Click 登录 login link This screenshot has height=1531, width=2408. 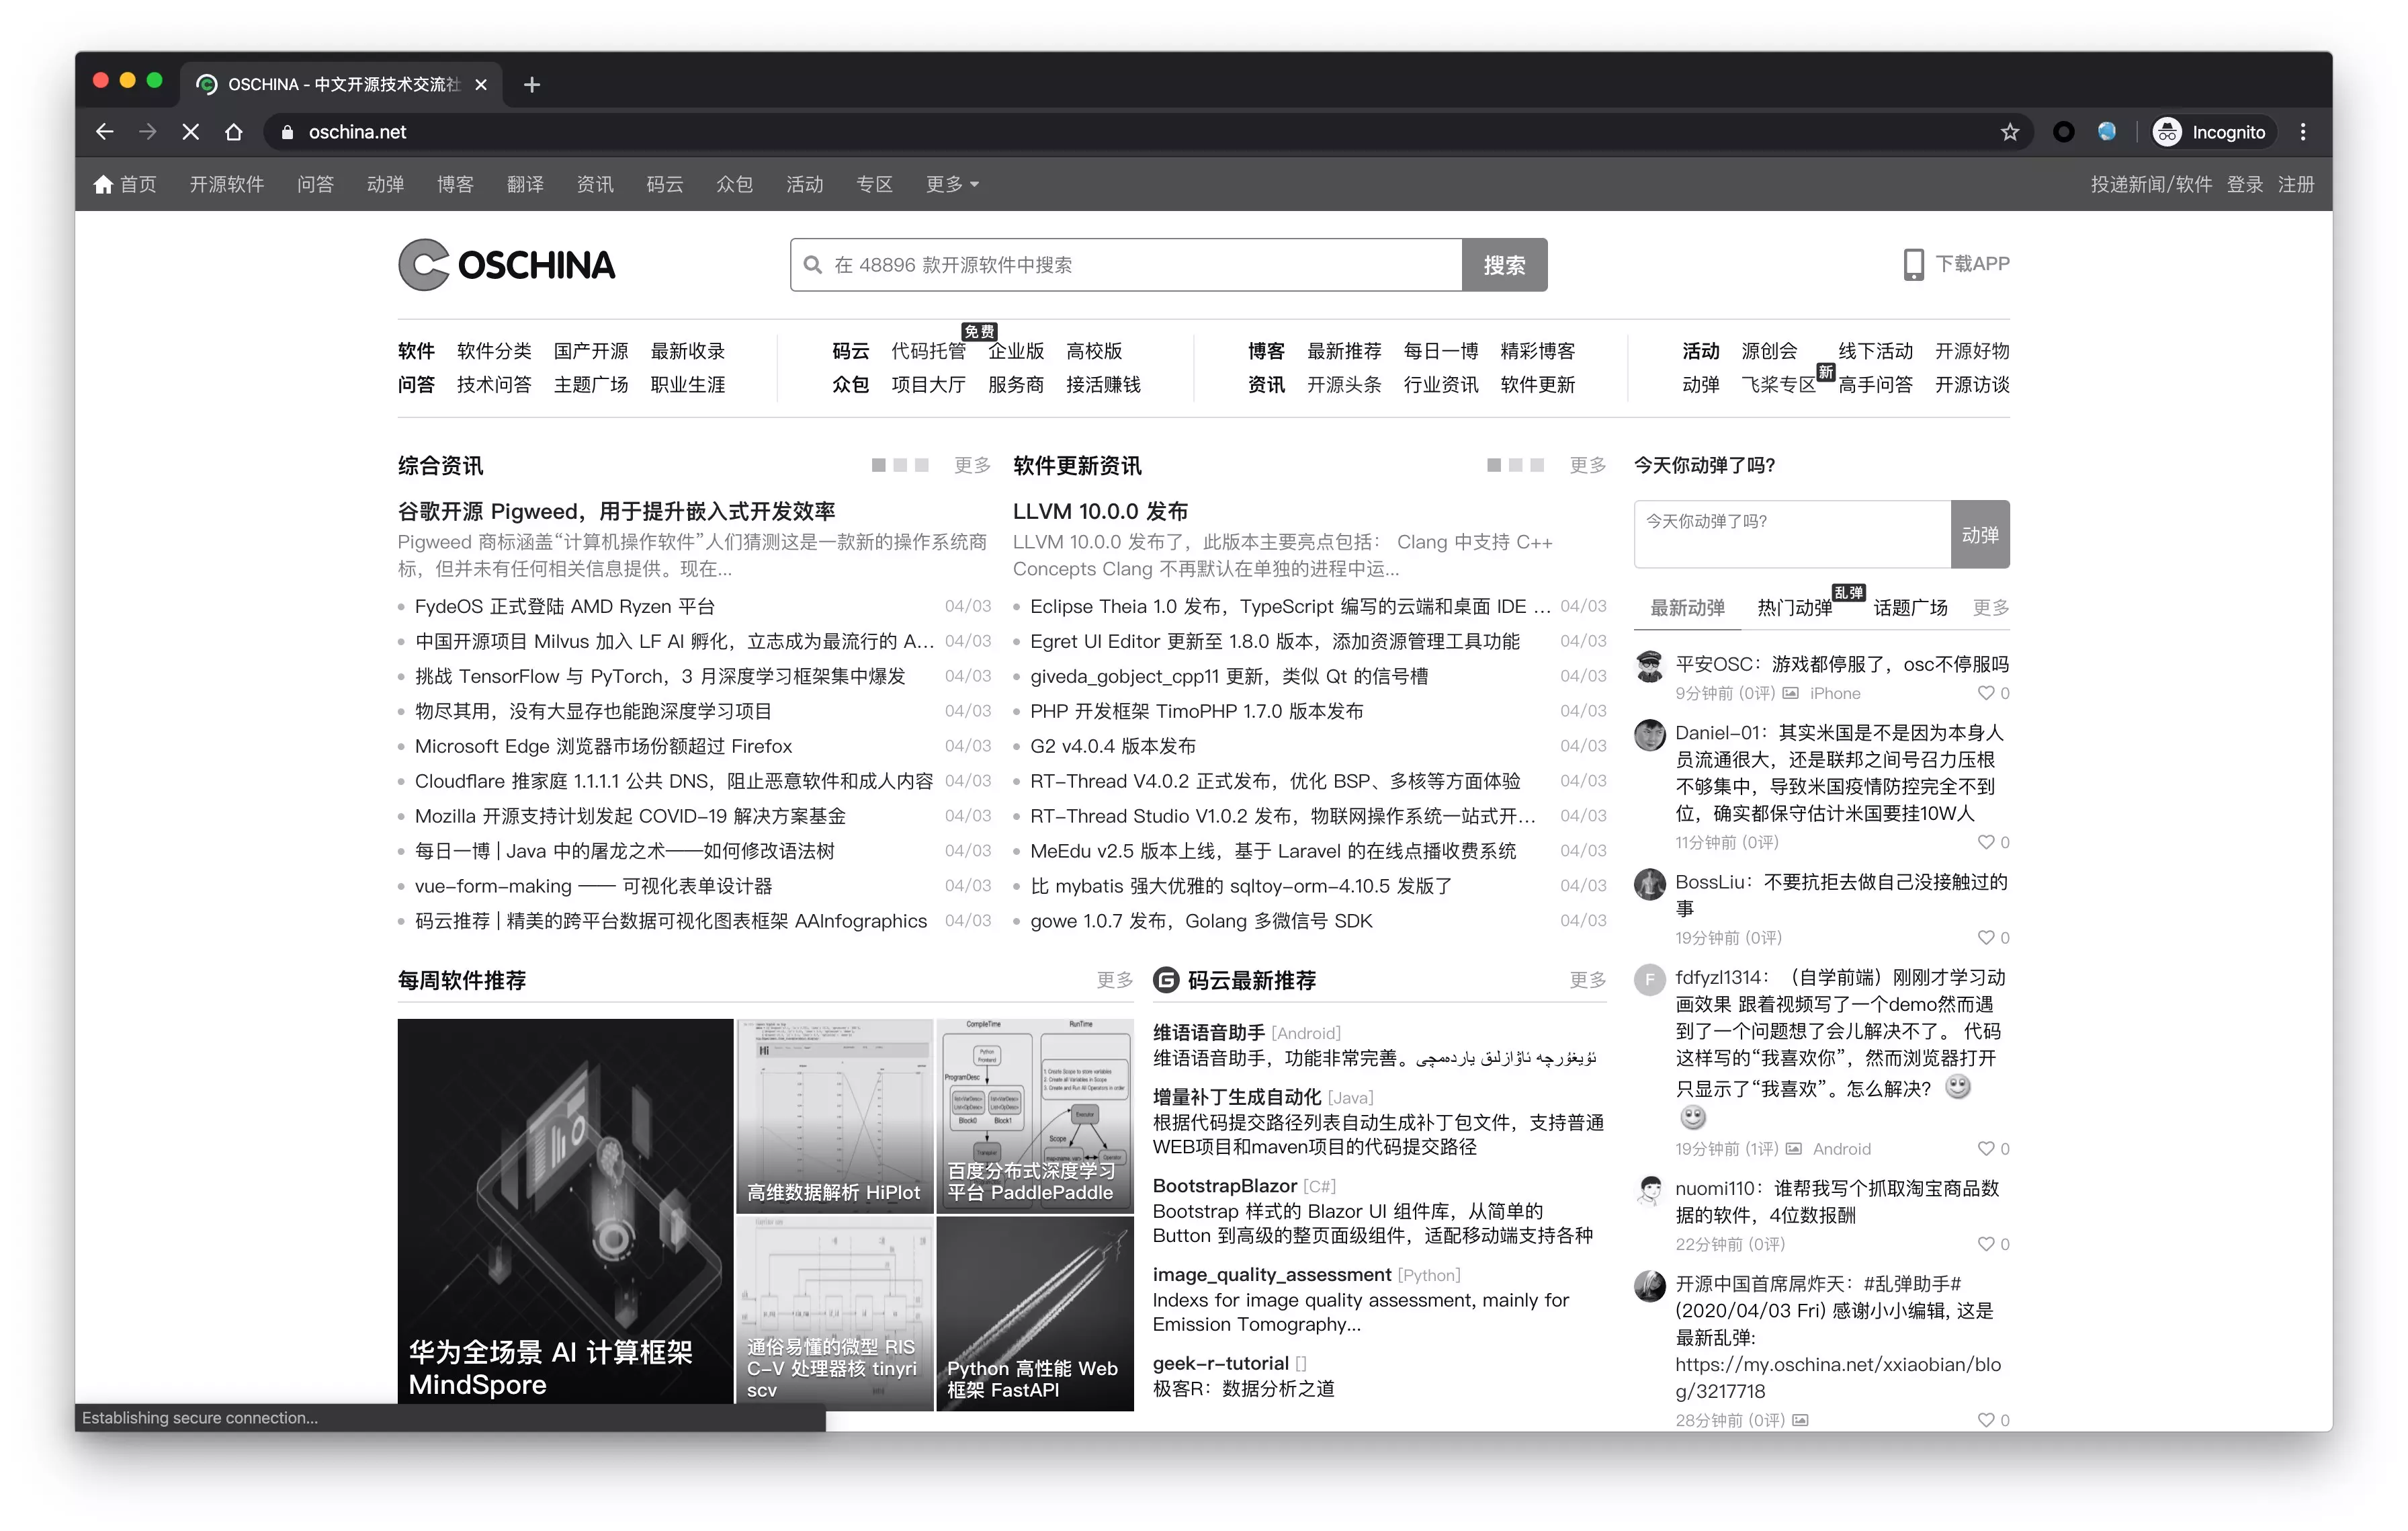click(x=2244, y=184)
